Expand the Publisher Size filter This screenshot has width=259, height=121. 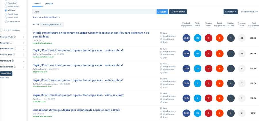pos(24,66)
